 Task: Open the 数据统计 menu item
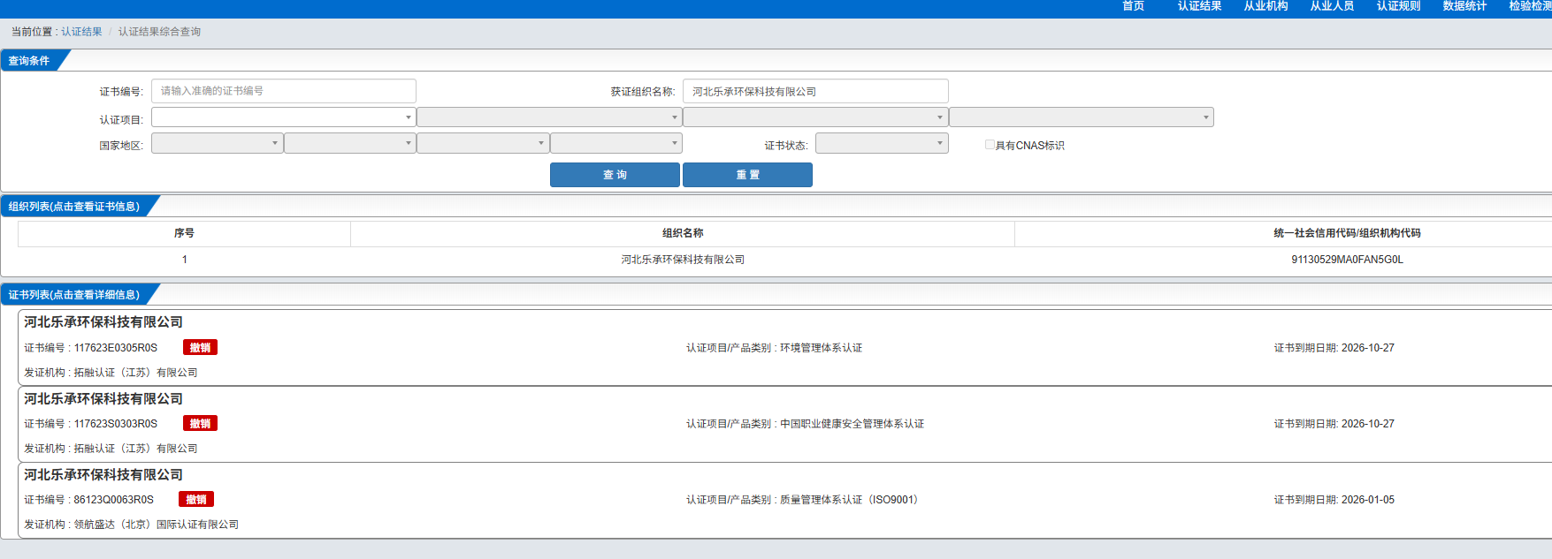pyautogui.click(x=1464, y=6)
